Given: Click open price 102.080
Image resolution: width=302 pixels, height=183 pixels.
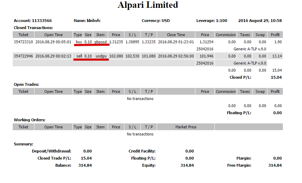Looking at the screenshot, I should 116,56.
